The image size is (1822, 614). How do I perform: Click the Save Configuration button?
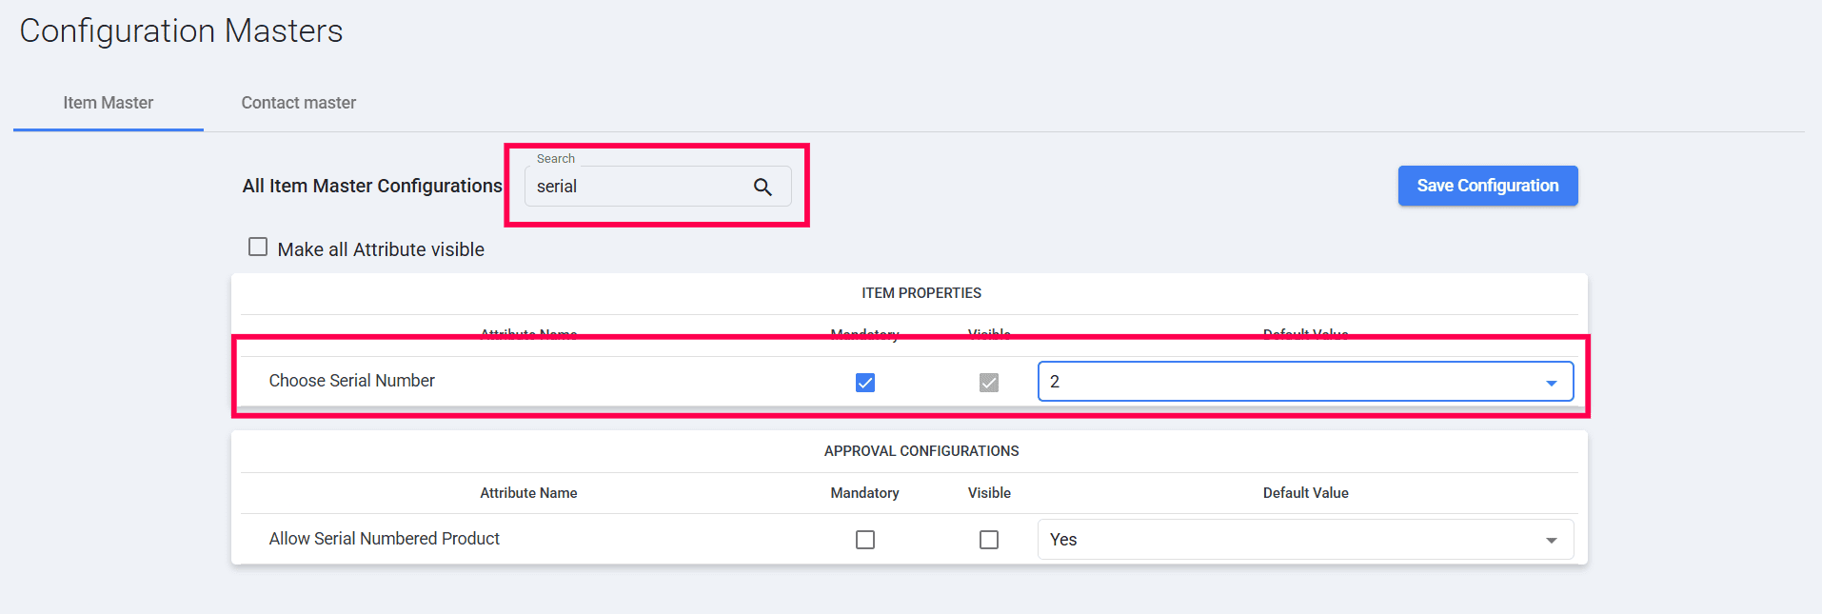(x=1487, y=186)
